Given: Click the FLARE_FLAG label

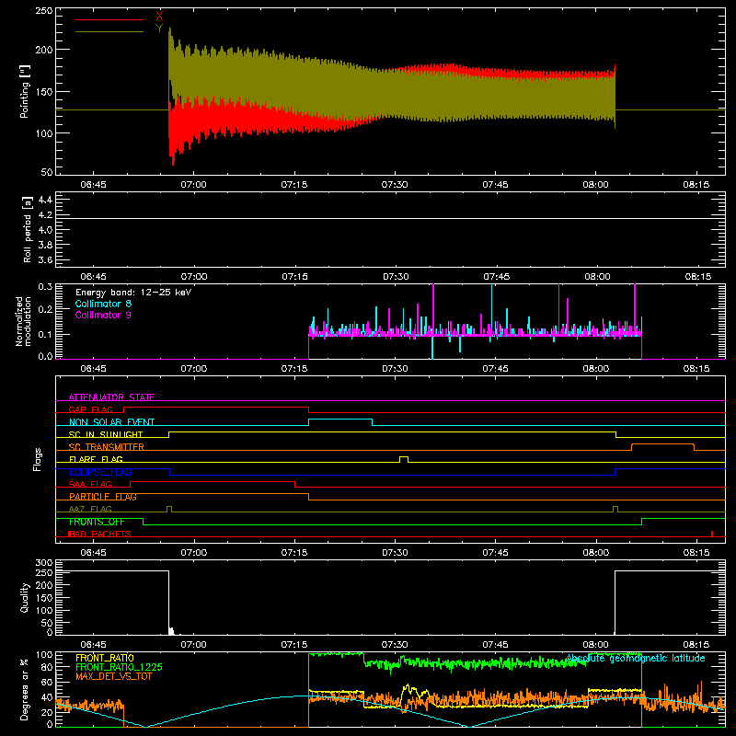Looking at the screenshot, I should (x=96, y=459).
